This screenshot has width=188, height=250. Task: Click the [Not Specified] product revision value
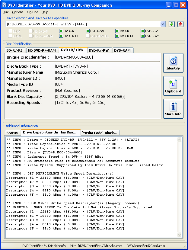(x=67, y=91)
